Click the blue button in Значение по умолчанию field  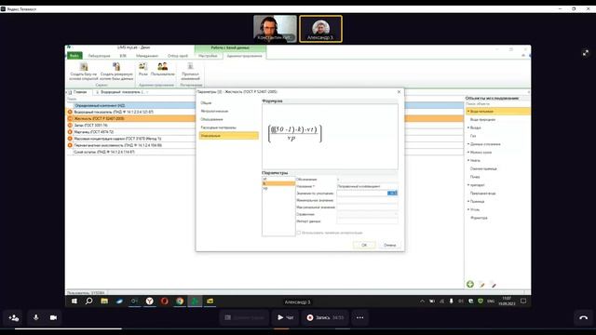pyautogui.click(x=392, y=194)
